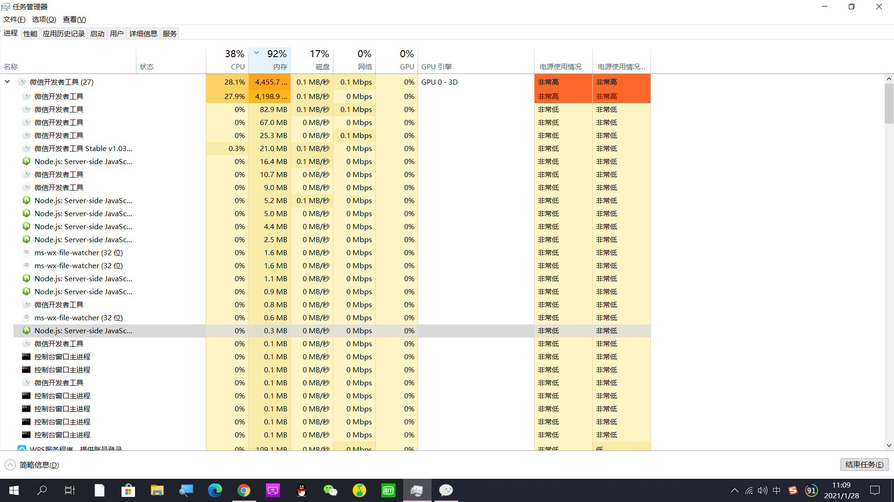Click first 控制台窗口主进程 console icon

[27, 357]
